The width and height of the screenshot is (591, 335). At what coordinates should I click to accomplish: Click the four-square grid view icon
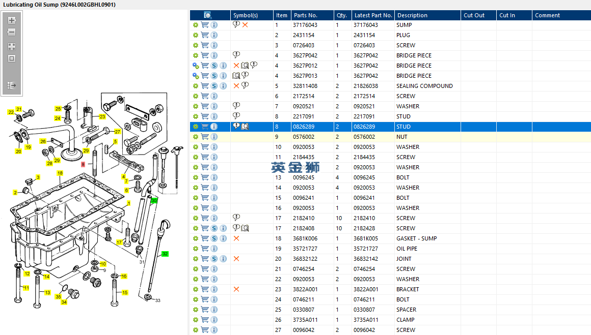point(12,46)
